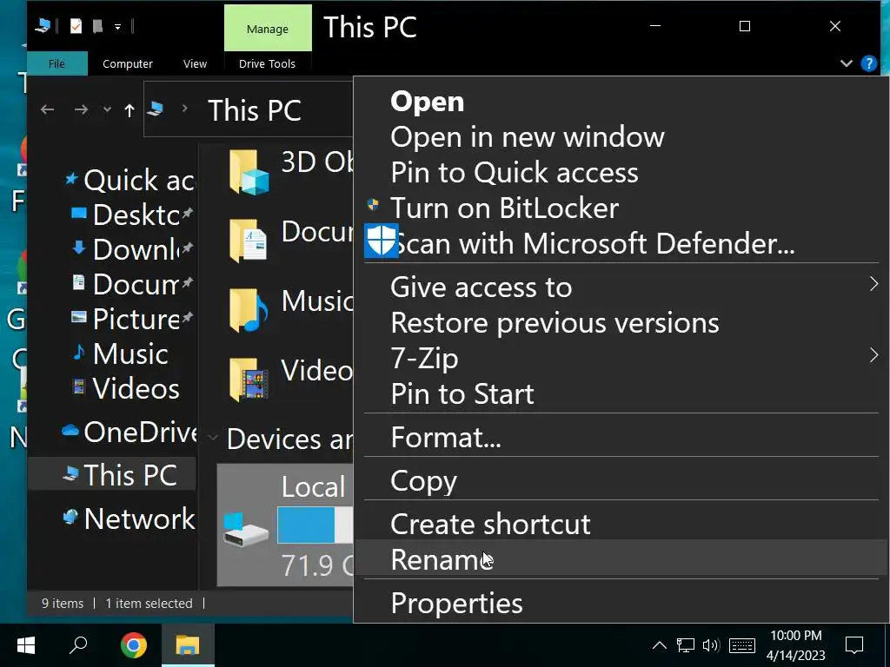
Task: Open the clock showing 10:00 PM
Action: 796,645
